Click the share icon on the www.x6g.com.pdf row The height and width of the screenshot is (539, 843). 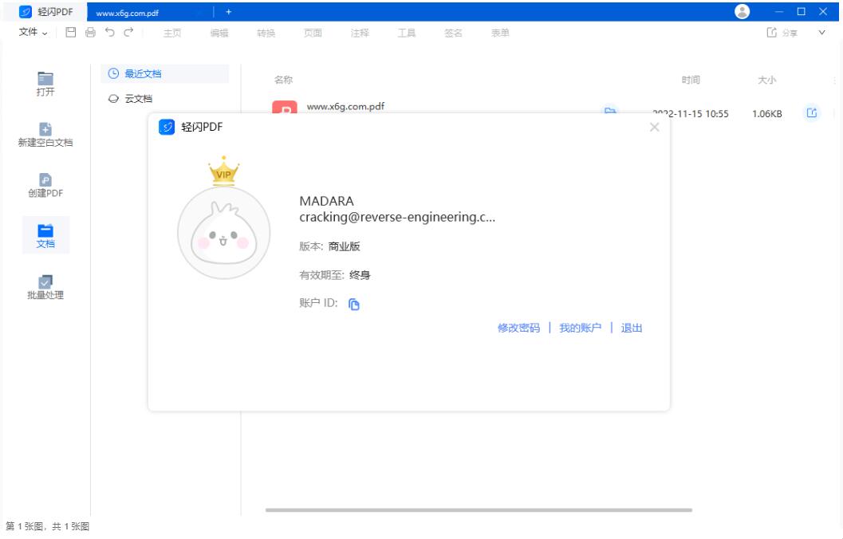point(812,113)
